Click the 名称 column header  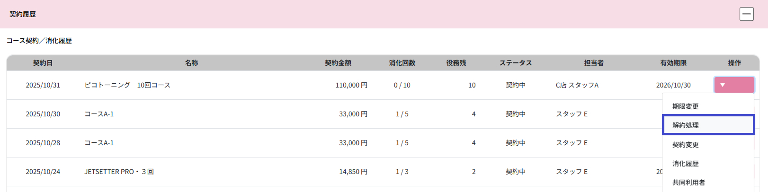click(x=191, y=63)
